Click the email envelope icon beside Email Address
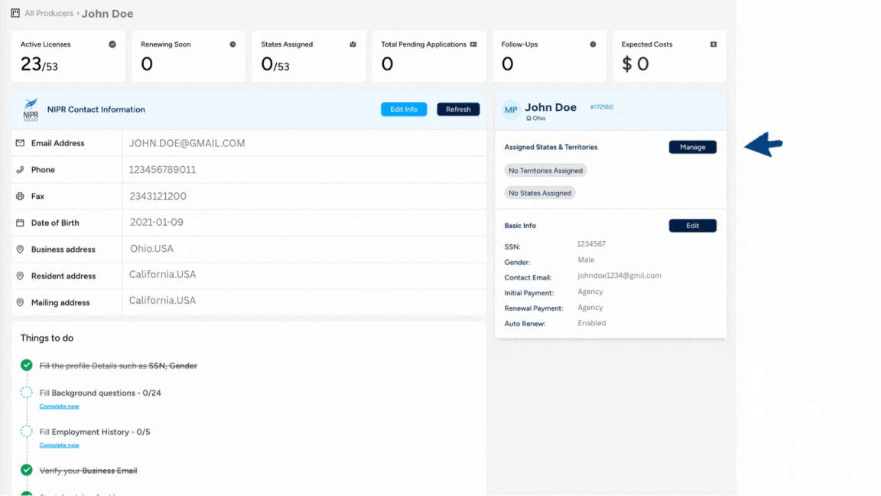Image resolution: width=881 pixels, height=496 pixels. pos(21,143)
